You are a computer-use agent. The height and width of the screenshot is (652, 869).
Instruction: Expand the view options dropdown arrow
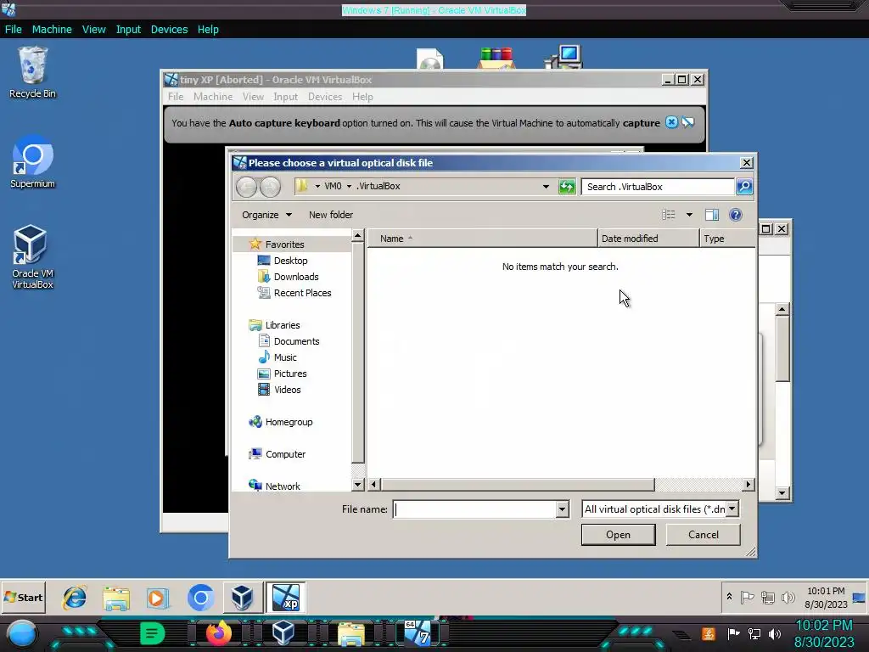point(689,215)
